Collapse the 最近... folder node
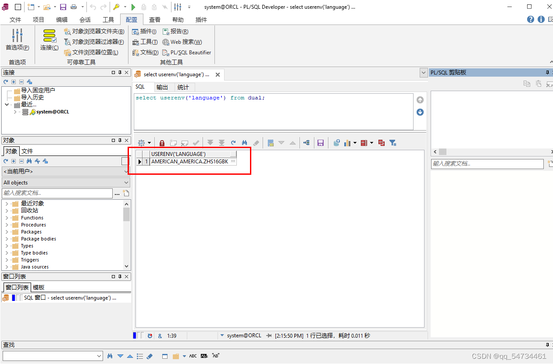The image size is (553, 364). pyautogui.click(x=7, y=105)
